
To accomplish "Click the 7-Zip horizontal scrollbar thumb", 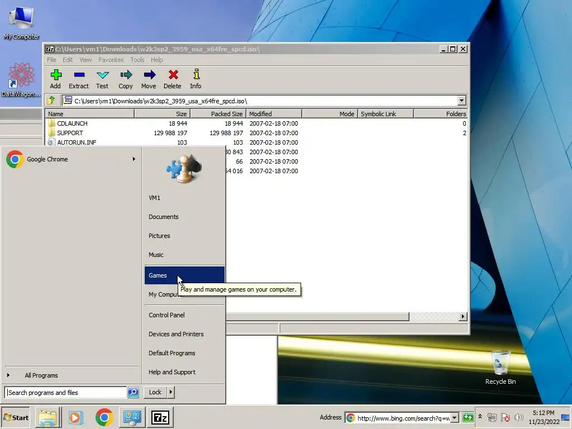I will tap(317, 317).
